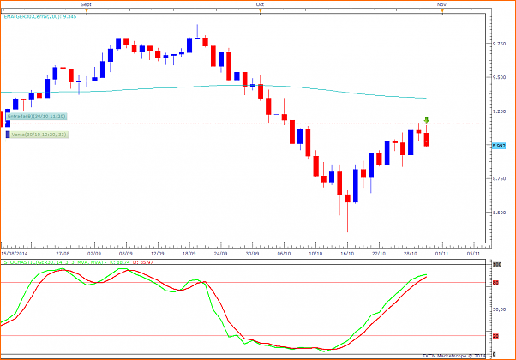Click the 02/09 date axis label
This screenshot has width=516, height=360.
pyautogui.click(x=94, y=254)
